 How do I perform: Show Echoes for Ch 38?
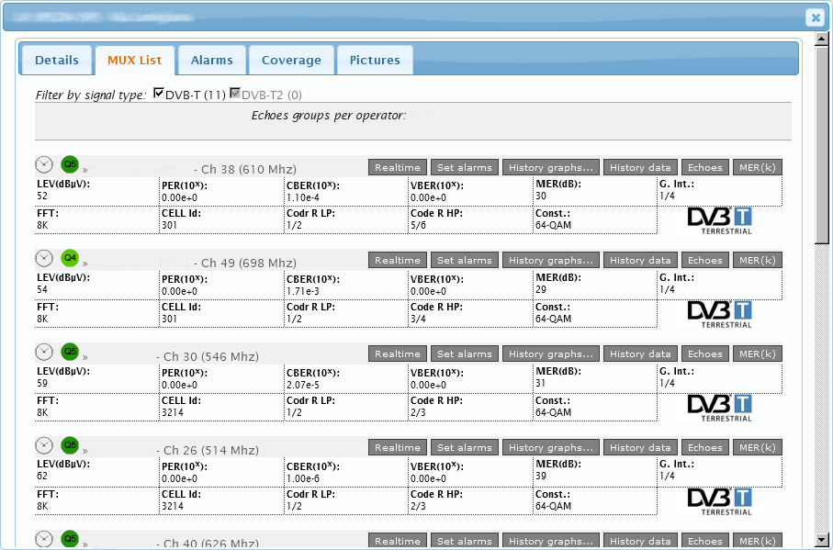pos(705,167)
